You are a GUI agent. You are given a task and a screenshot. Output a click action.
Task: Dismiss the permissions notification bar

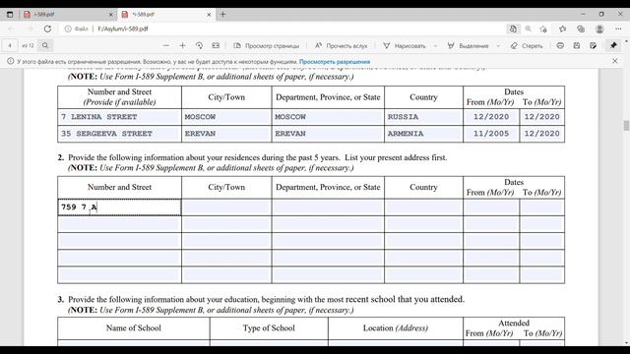[x=614, y=61]
